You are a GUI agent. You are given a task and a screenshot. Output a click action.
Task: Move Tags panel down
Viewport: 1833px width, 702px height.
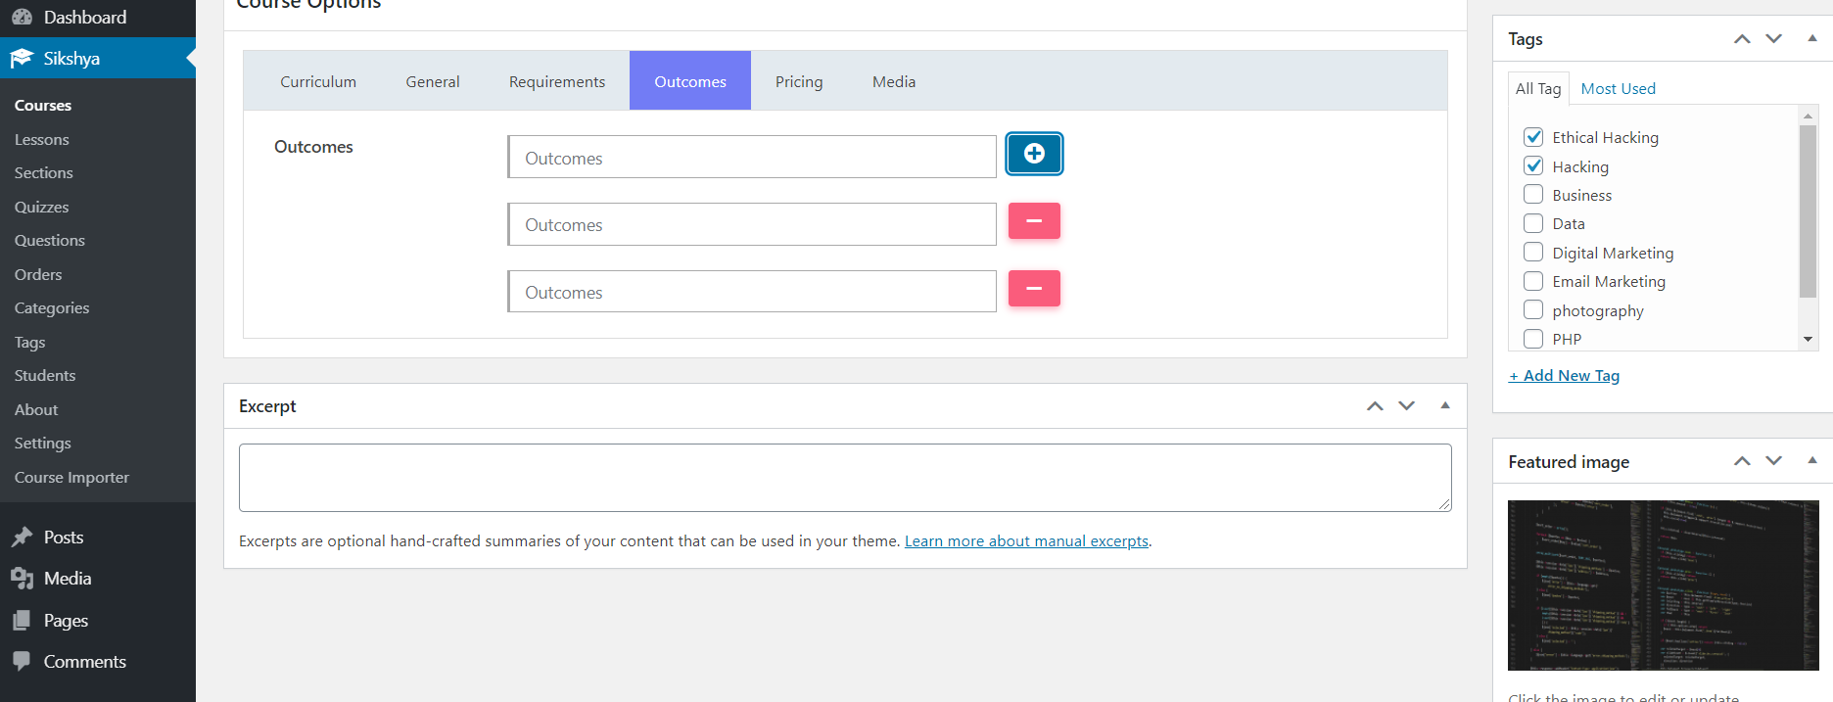(1773, 39)
